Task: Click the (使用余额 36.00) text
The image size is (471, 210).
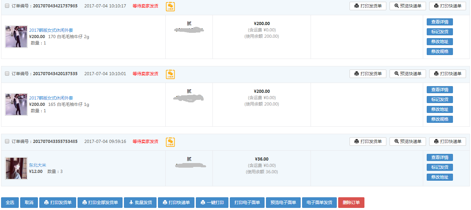Action: pyautogui.click(x=262, y=172)
